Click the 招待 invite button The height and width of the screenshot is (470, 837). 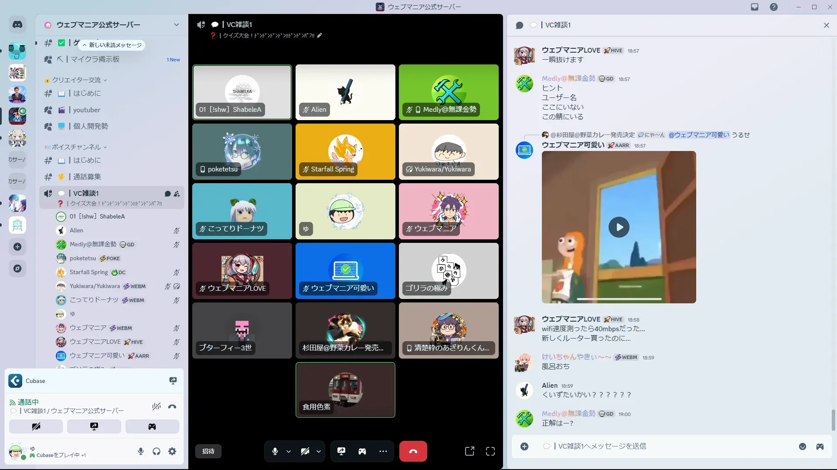coord(208,451)
